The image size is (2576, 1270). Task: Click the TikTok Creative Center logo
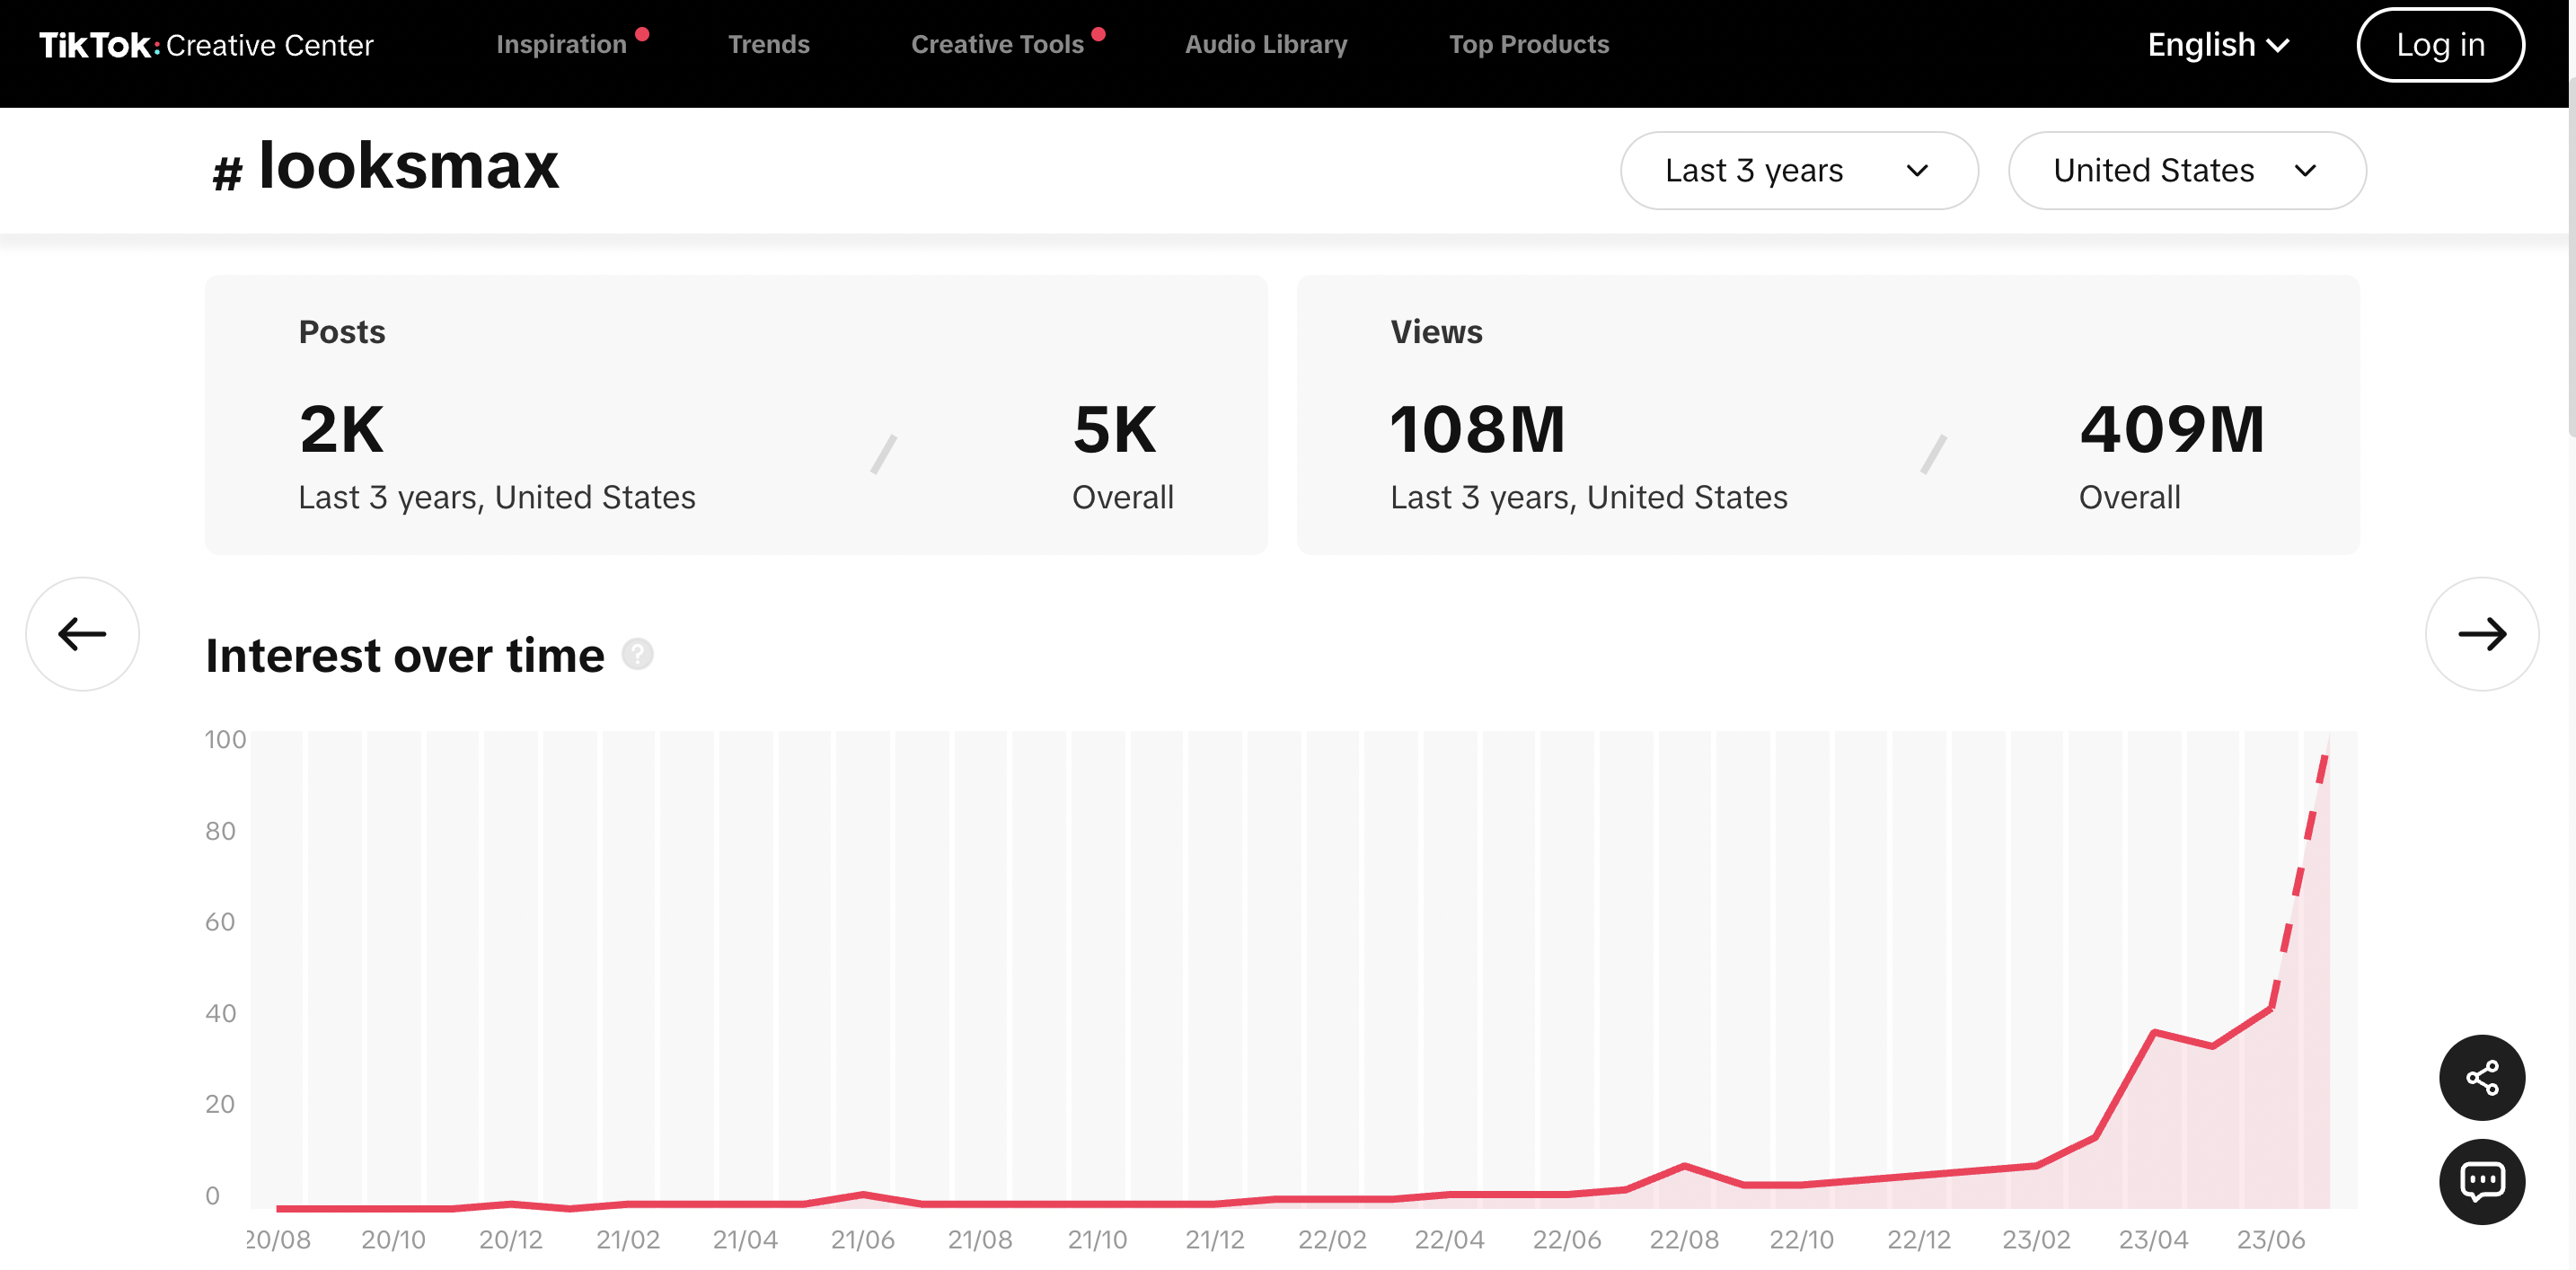pyautogui.click(x=206, y=45)
